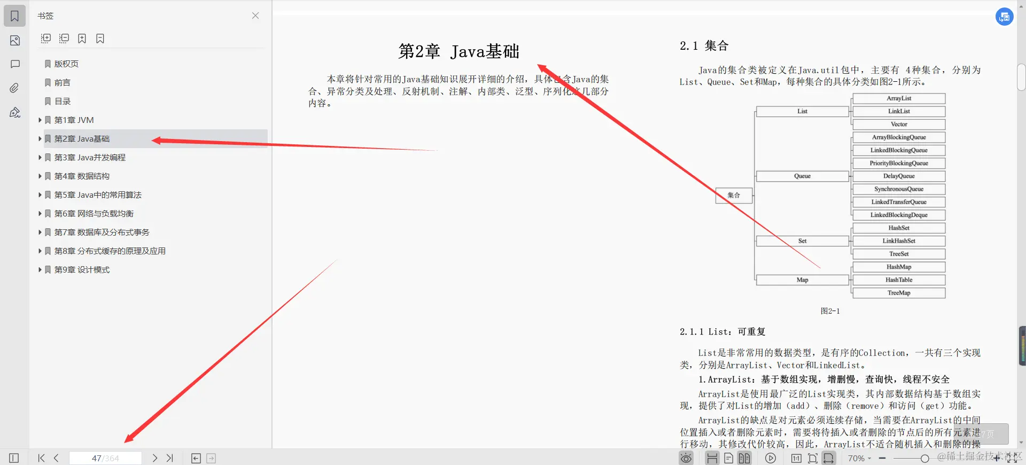1026x465 pixels.
Task: Click the expand all bookmarks icon
Action: click(x=46, y=38)
